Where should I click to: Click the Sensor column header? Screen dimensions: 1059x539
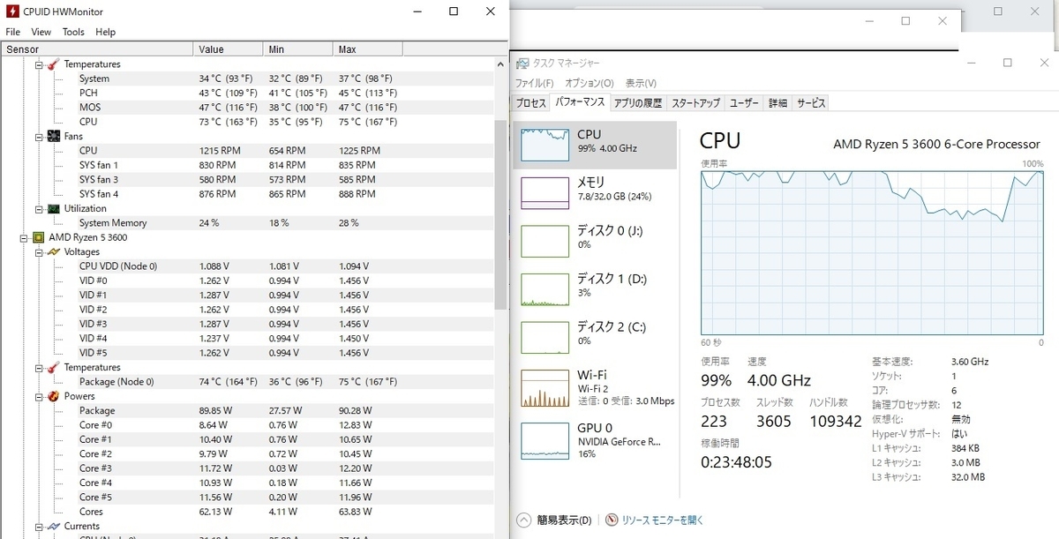tap(96, 49)
